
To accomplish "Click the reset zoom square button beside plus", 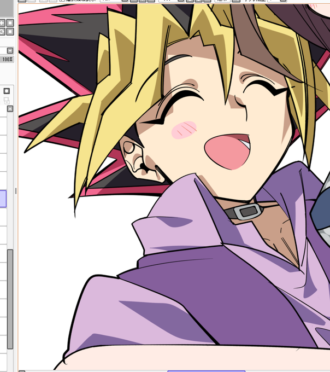I will [x=10, y=23].
